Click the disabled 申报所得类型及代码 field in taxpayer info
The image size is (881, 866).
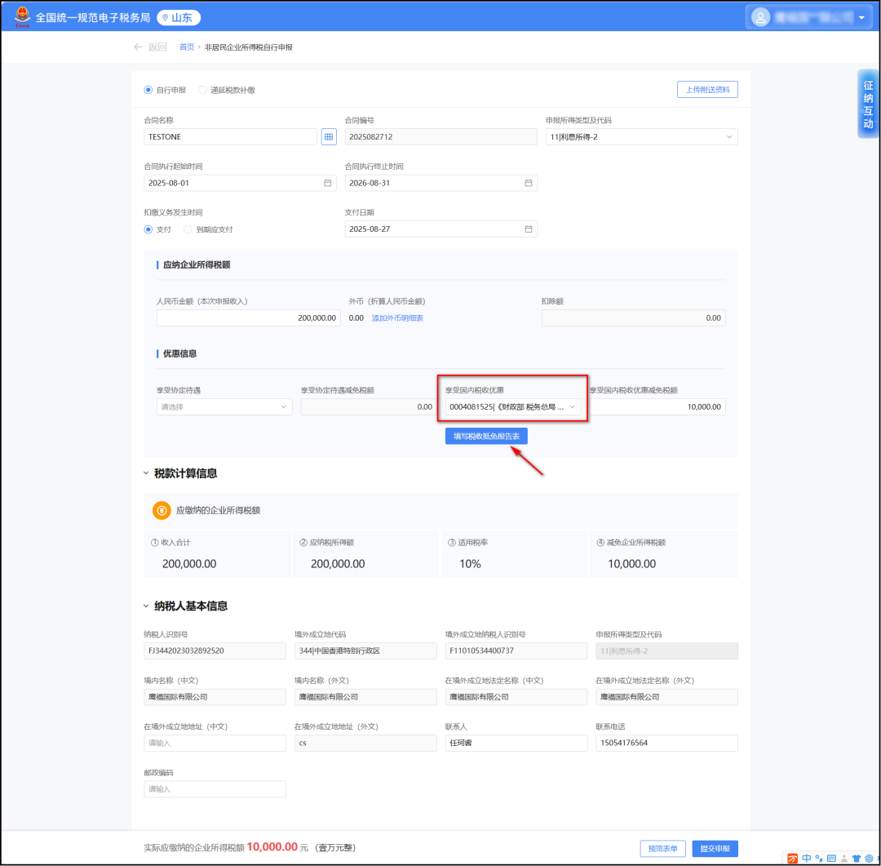(x=667, y=651)
